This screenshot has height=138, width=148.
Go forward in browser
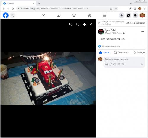(8, 9)
